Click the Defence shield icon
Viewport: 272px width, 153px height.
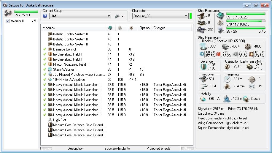[203, 67]
